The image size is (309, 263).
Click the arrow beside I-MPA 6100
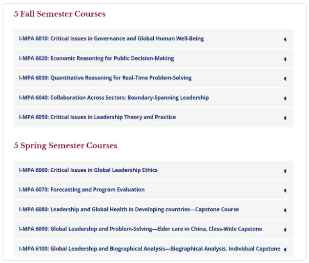tap(285, 249)
